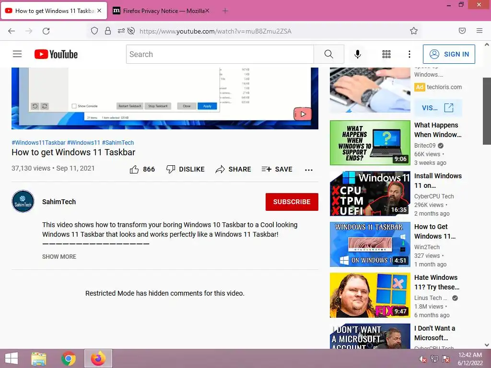Open the Britec09 channel name
Screen dimensions: 491x368
pyautogui.click(x=425, y=146)
